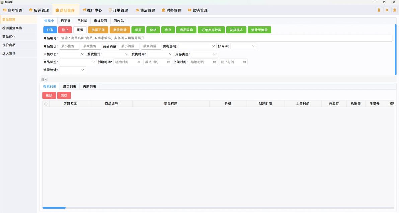Focus the 商品编号 search input field
The height and width of the screenshot is (213, 399).
pyautogui.click(x=226, y=38)
